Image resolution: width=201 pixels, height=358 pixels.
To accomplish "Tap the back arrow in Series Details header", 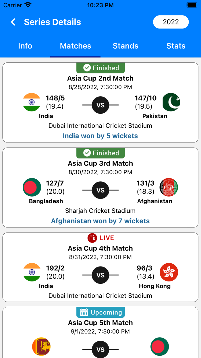I will pos(13,22).
